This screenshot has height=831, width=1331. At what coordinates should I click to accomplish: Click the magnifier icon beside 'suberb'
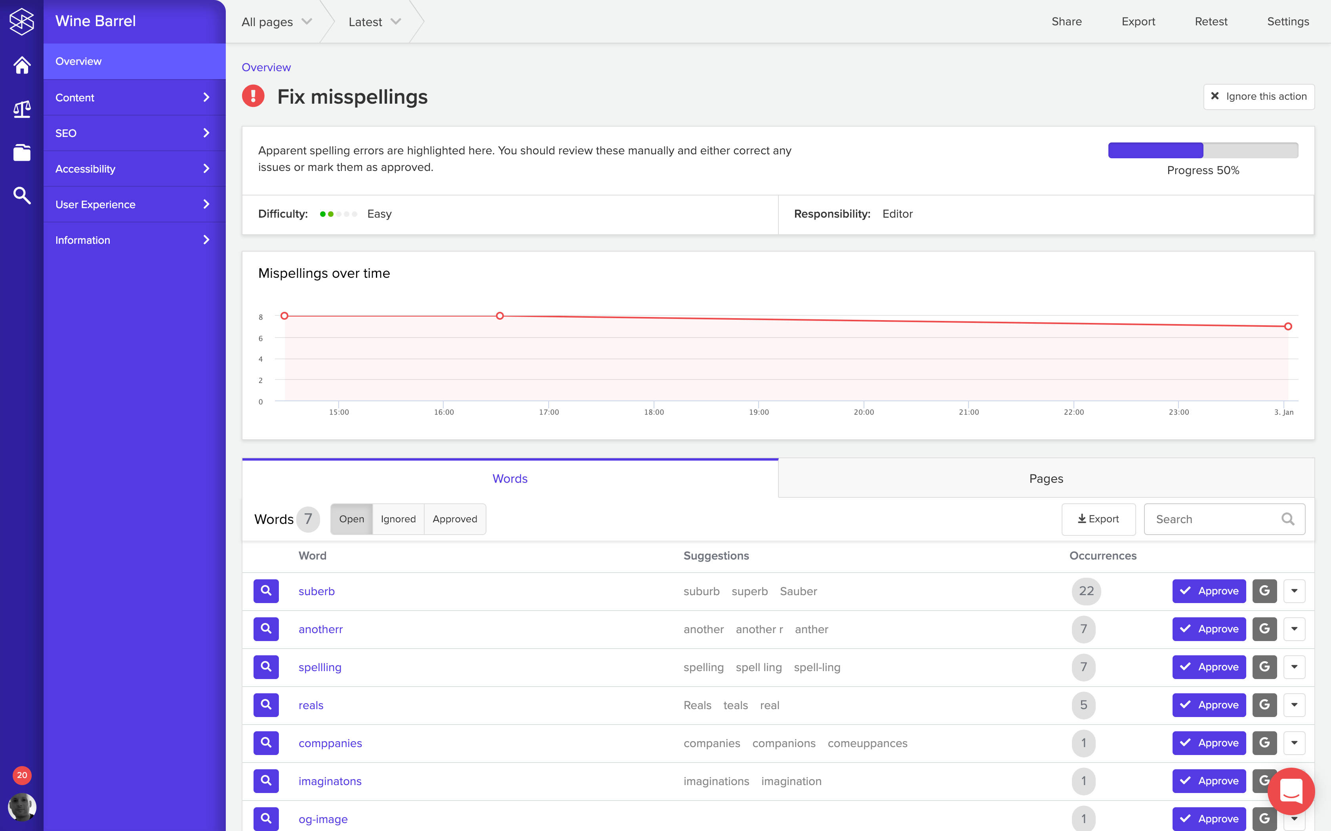[266, 591]
